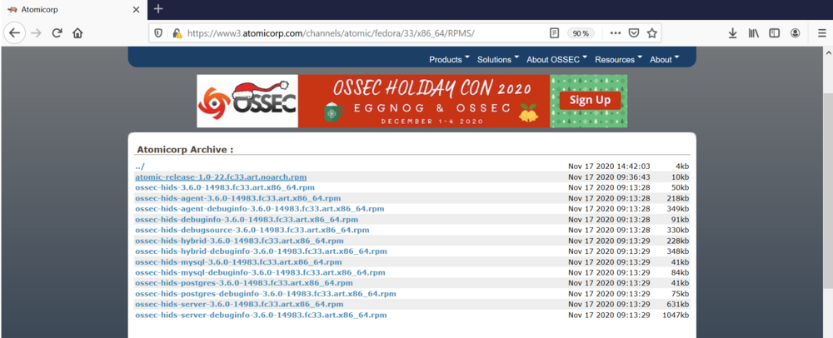Select the 631kb size value

click(x=678, y=305)
